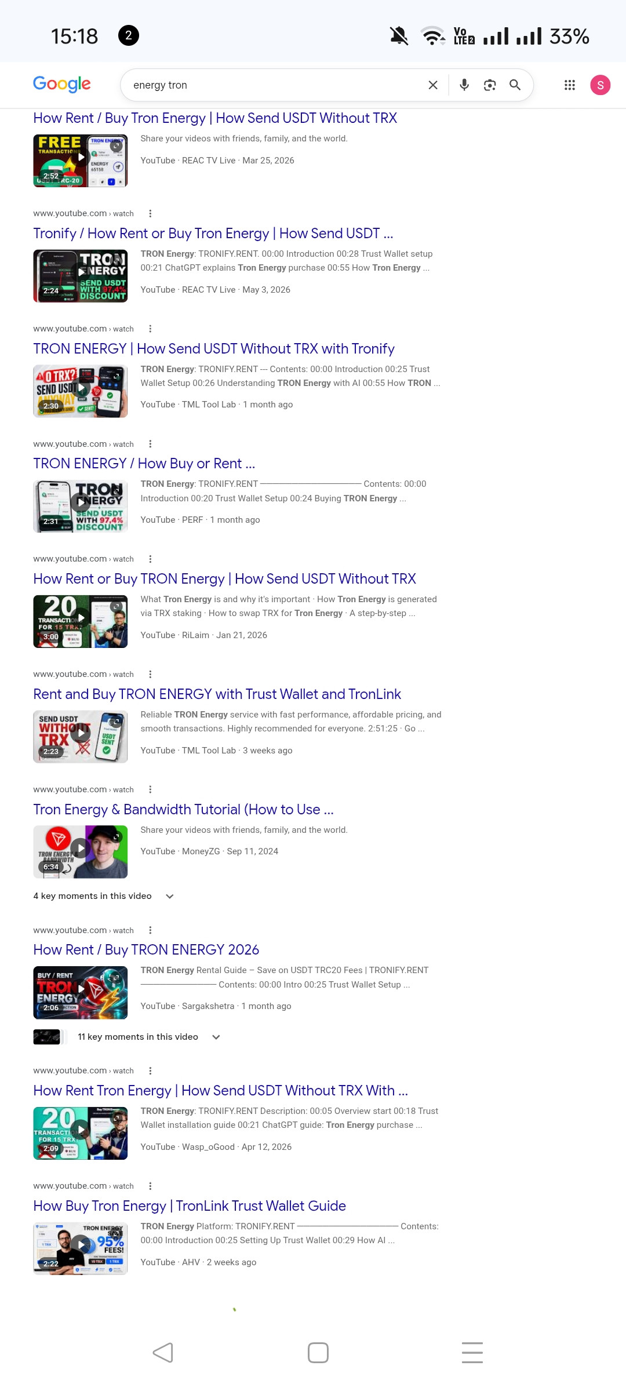Play the 2:23 'Send USDT without TRX' thumbnail
The image size is (626, 1391).
coord(81,737)
